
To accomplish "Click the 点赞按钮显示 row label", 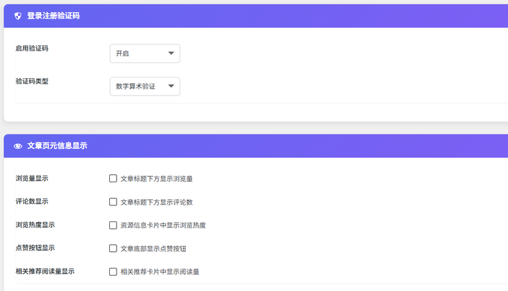I will 35,248.
